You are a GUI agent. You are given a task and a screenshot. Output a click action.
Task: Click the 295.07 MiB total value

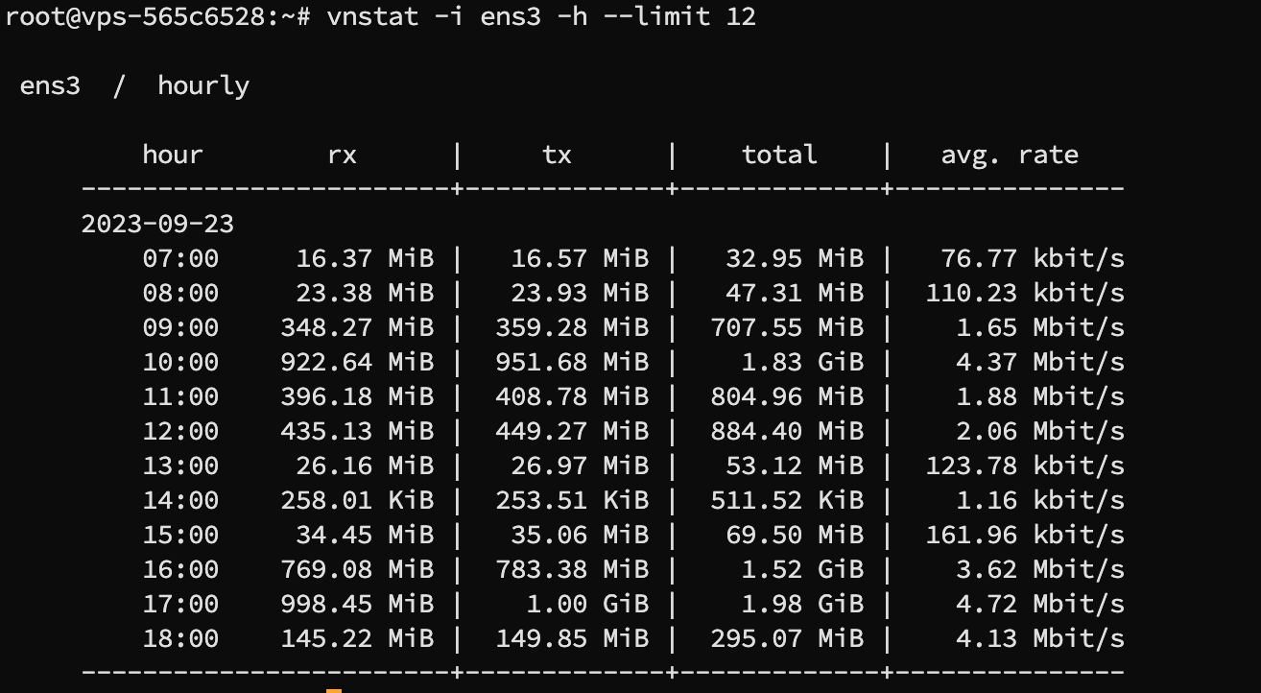pyautogui.click(x=787, y=638)
